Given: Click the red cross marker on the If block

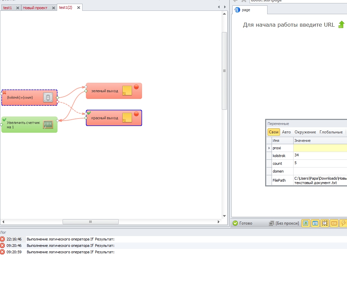Looking at the screenshot, I should click(x=4, y=93).
